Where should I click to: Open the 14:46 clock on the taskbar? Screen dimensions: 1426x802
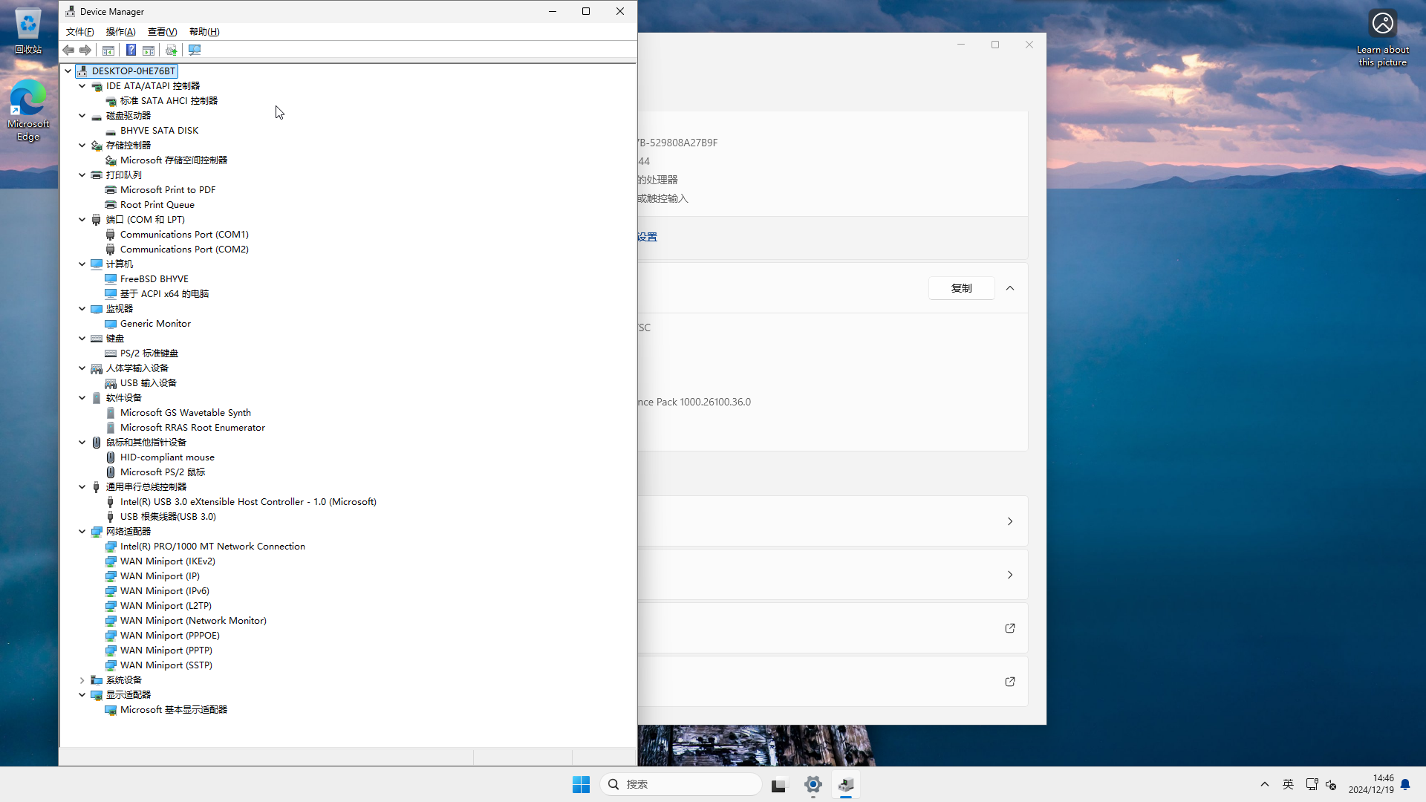[x=1371, y=784]
